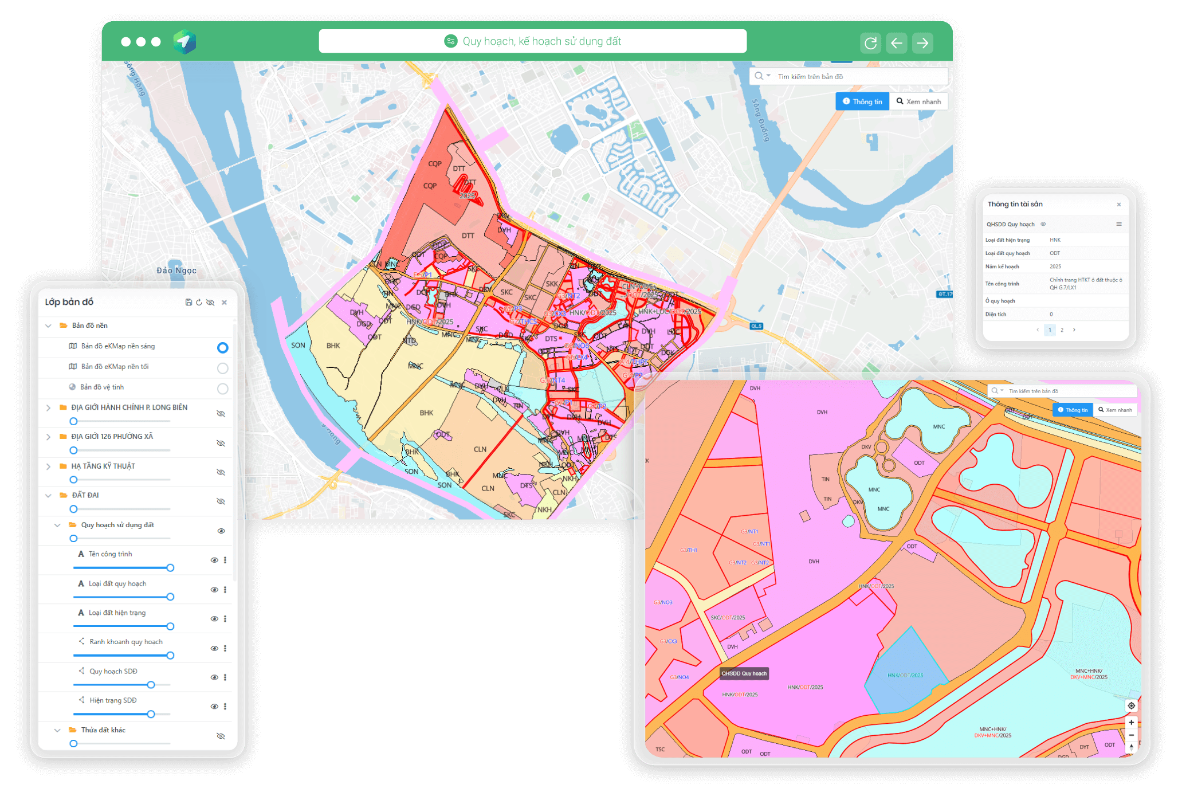Image resolution: width=1182 pixels, height=800 pixels.
Task: Open more options for Tên công trình layer
Action: pyautogui.click(x=225, y=560)
